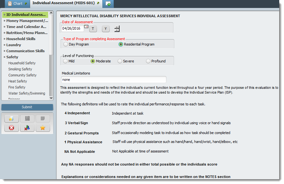Click the Submit button
This screenshot has height=184, width=284.
(27, 107)
